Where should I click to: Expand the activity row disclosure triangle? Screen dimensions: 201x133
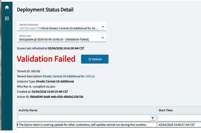tap(18, 125)
